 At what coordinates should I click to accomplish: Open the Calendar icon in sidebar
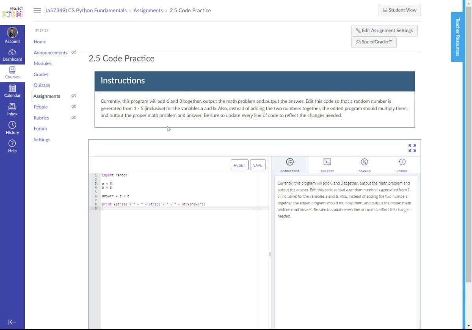(12, 89)
